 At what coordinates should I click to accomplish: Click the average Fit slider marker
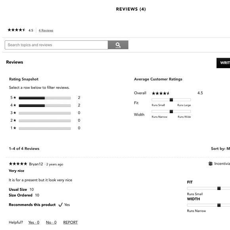pos(171,100)
